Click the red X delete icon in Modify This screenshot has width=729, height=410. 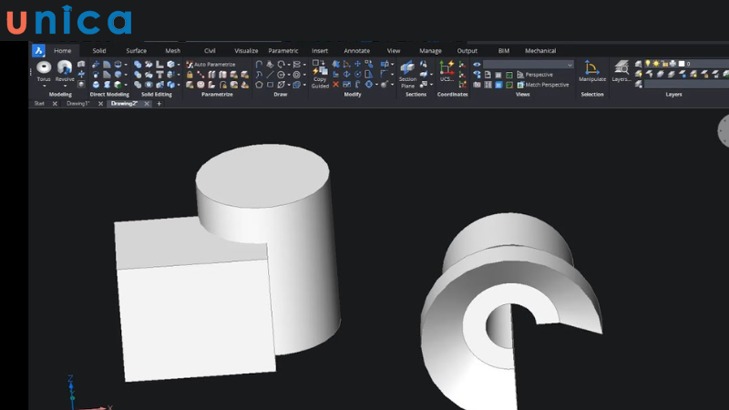(336, 85)
